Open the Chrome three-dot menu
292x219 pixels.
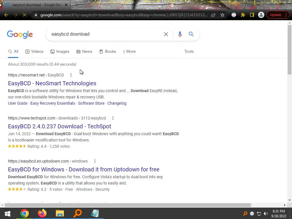pyautogui.click(x=286, y=15)
